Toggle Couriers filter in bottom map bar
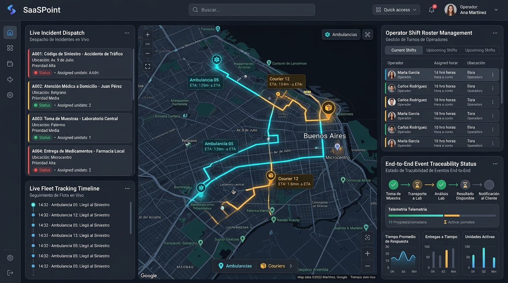Viewport: 508px width, 283px height. (x=273, y=266)
